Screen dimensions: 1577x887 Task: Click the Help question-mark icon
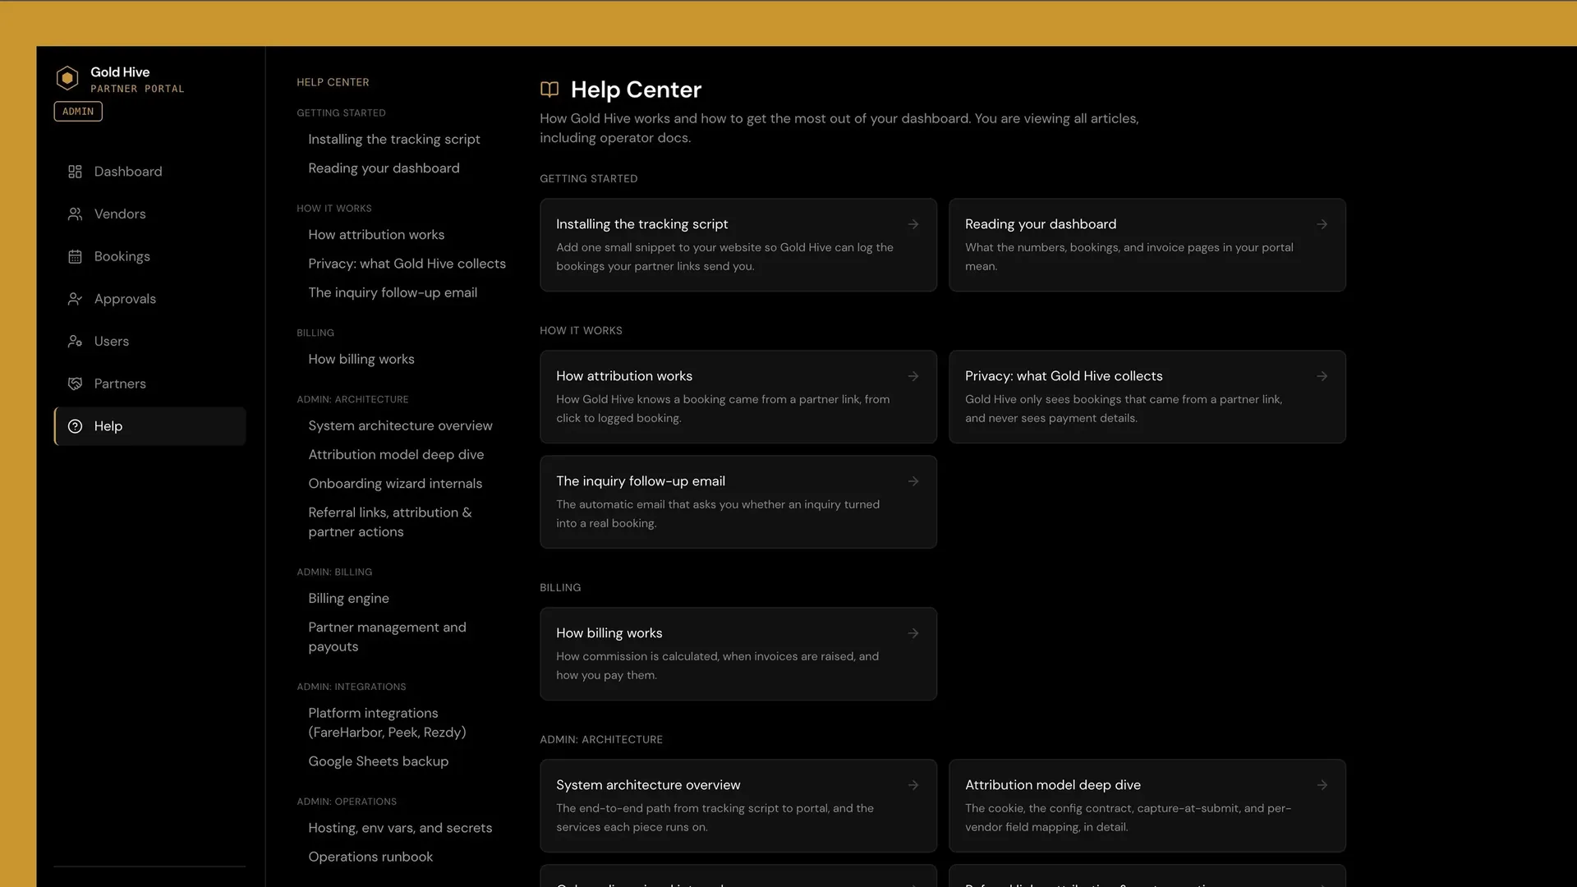(75, 426)
